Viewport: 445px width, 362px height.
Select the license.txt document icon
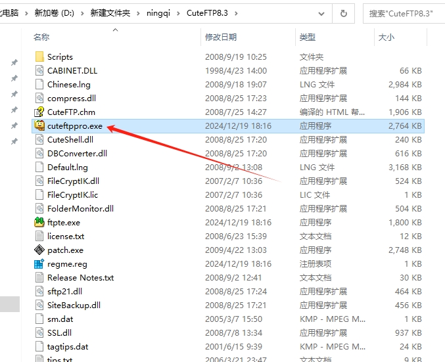pyautogui.click(x=39, y=237)
